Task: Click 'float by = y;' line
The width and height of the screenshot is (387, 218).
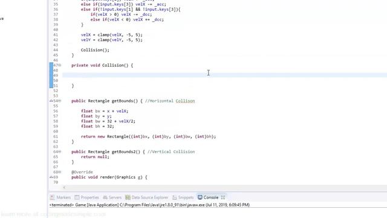Action: 96,116
